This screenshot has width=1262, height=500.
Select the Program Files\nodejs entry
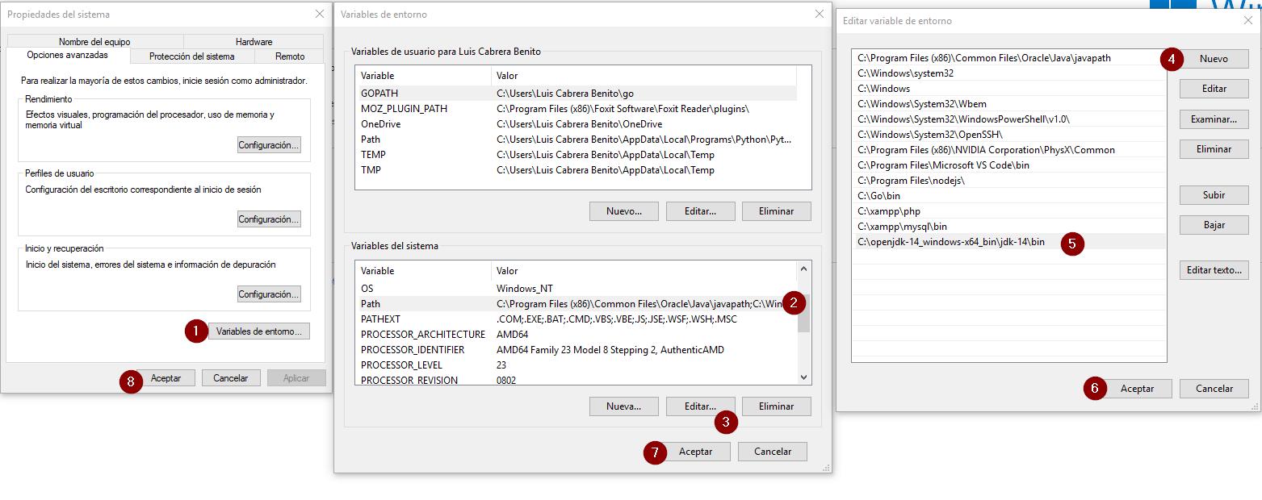click(x=1008, y=181)
